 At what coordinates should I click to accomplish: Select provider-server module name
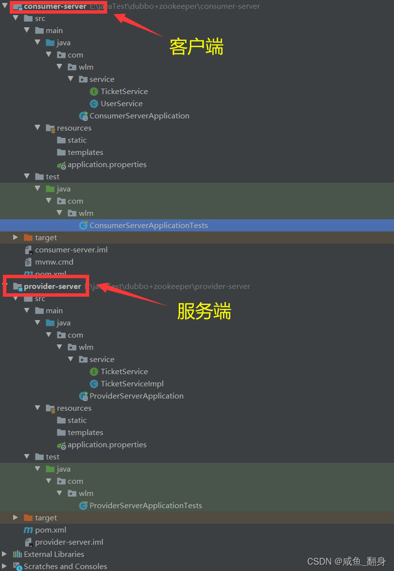[x=53, y=286]
